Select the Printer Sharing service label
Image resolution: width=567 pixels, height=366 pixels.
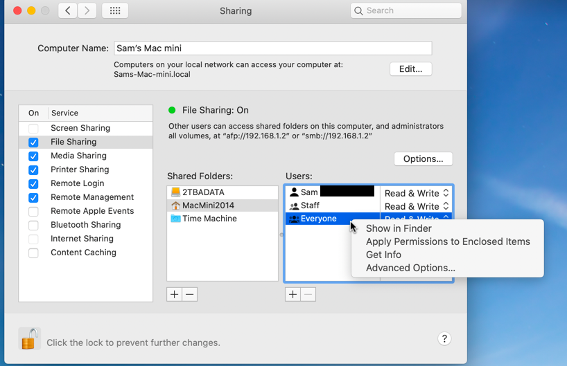[x=80, y=170]
